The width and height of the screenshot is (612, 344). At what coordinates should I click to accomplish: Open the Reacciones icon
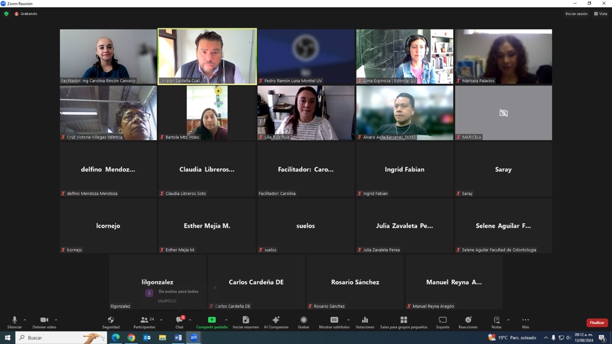pos(468,320)
